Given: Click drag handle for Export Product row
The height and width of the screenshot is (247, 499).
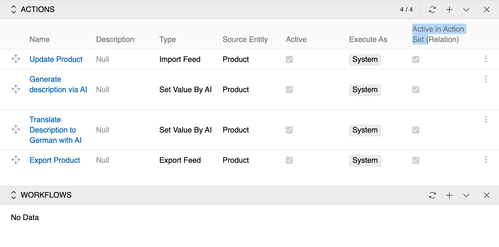Looking at the screenshot, I should [x=16, y=160].
